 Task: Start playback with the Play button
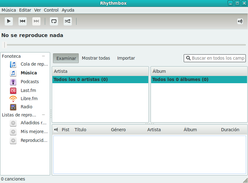(x=9, y=21)
